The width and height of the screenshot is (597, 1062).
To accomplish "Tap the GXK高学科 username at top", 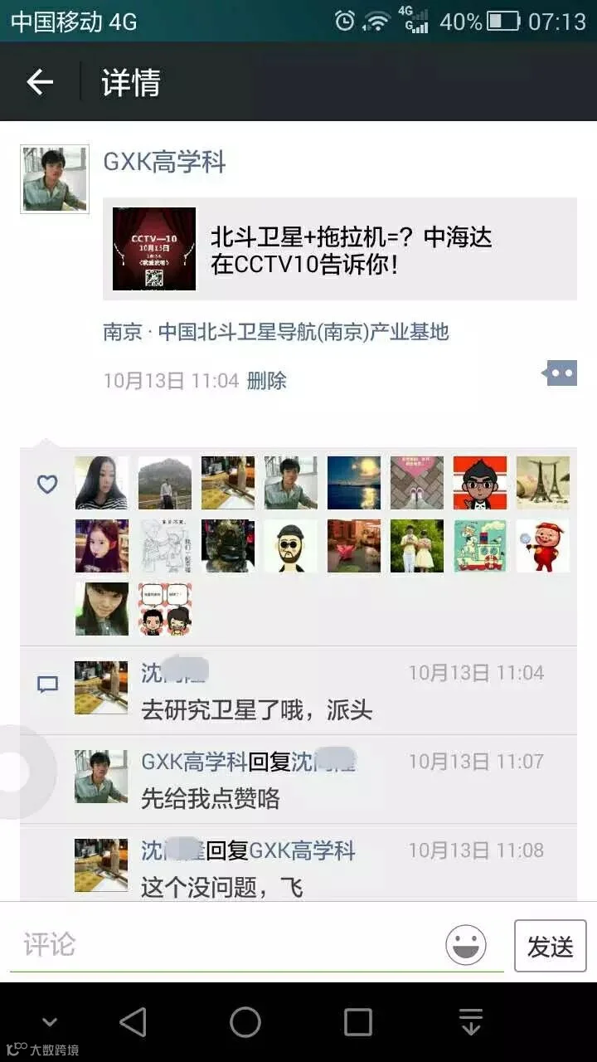I will tap(164, 162).
